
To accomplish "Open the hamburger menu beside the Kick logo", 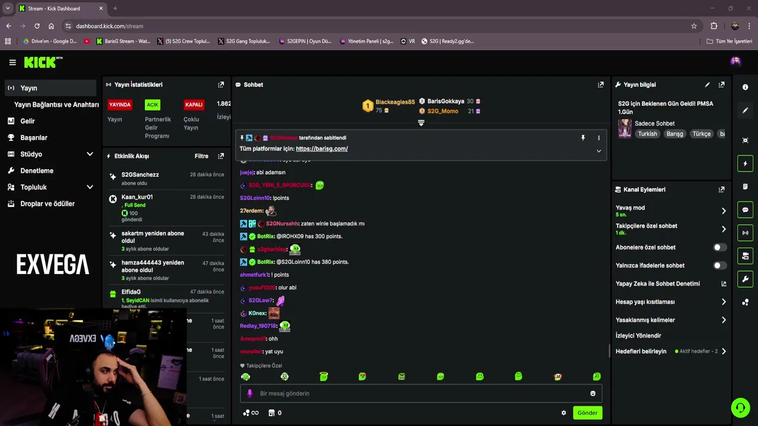I will tap(12, 62).
